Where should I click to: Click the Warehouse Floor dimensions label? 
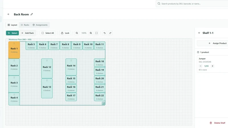tap(20, 40)
